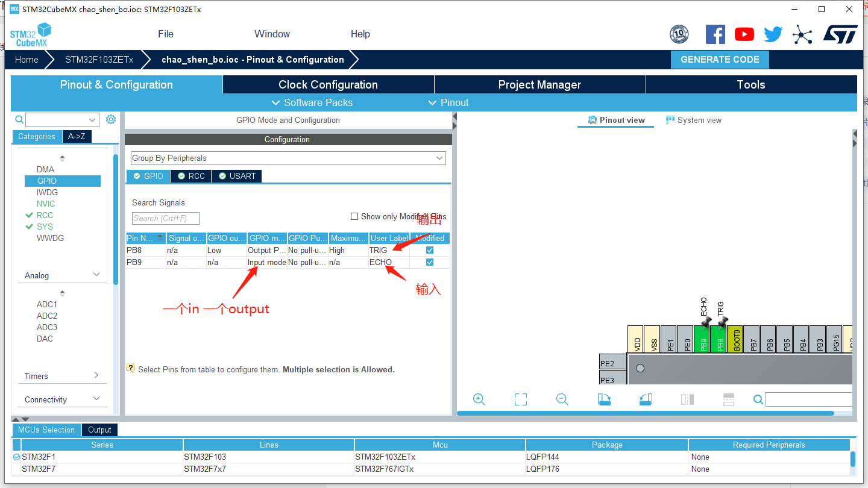Go to Home breadcrumb

tap(27, 60)
